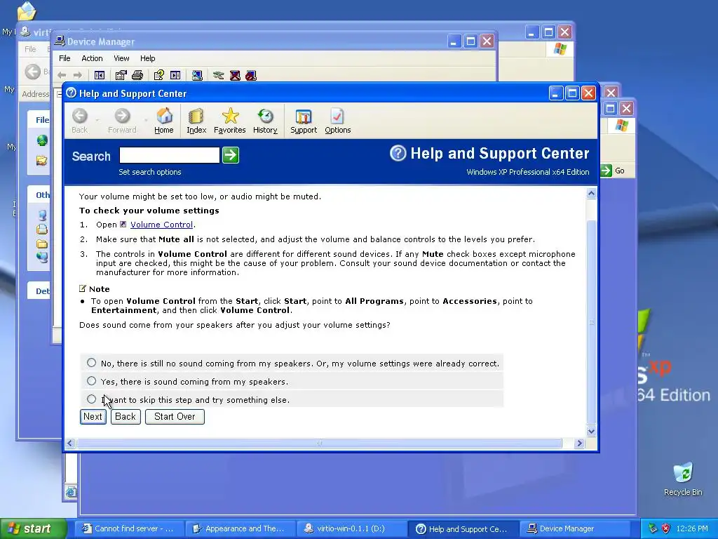Open the Volume Control link

[162, 225]
